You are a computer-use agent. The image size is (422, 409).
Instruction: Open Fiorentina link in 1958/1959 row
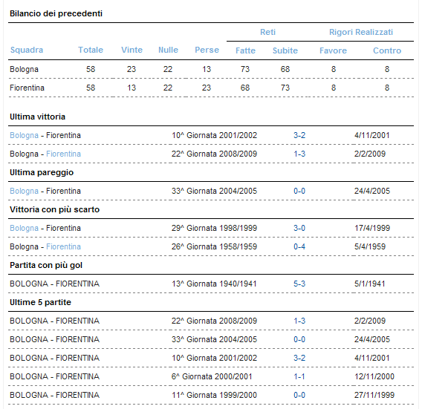63,246
